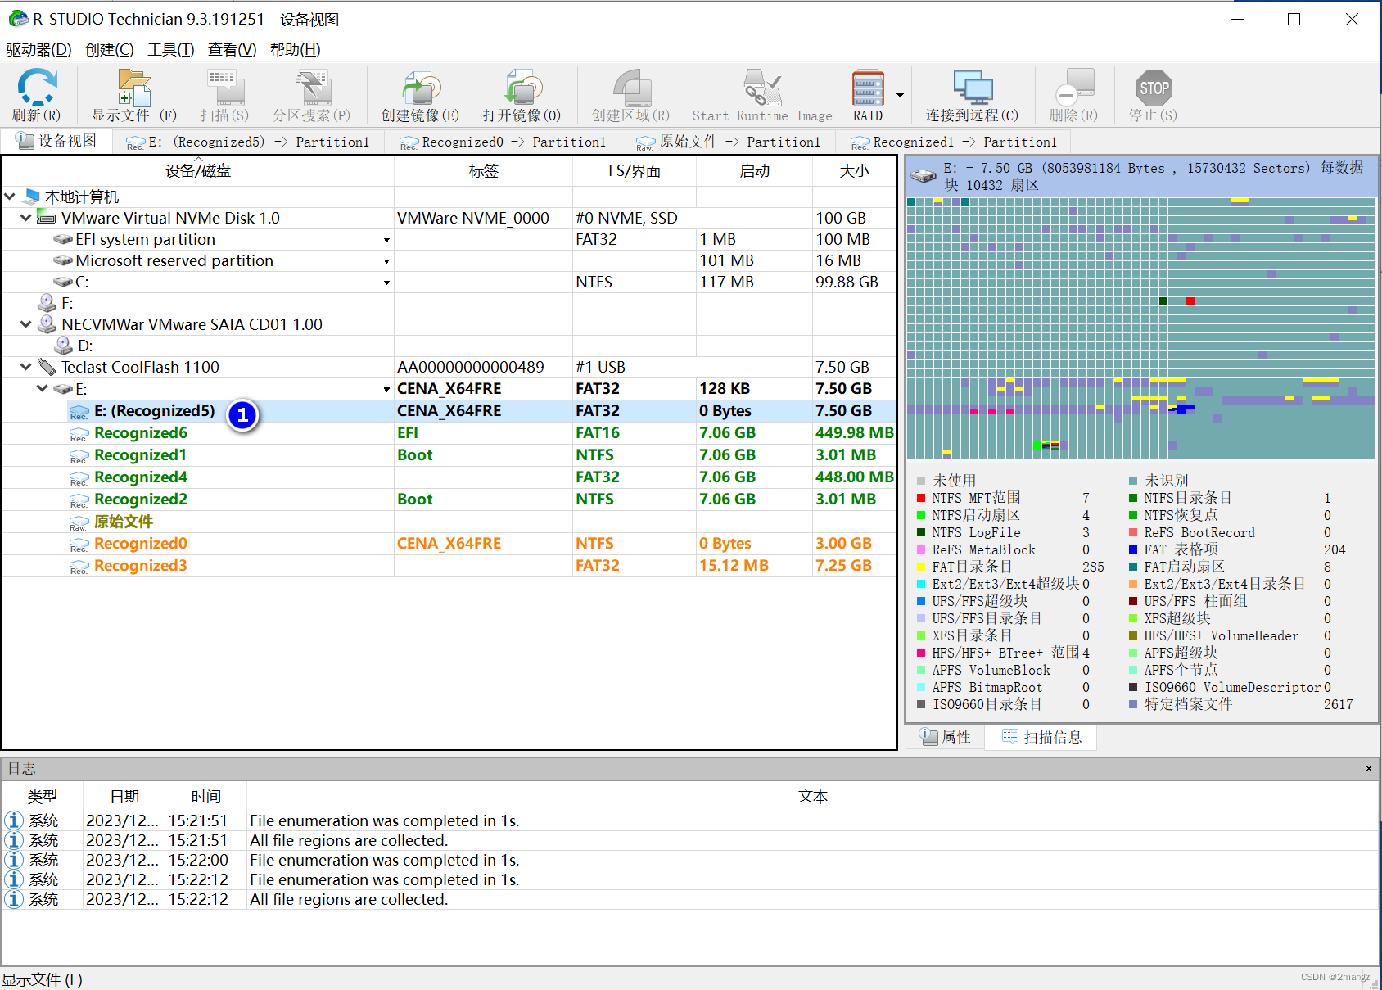Open the 创建(C) menu
This screenshot has height=990, width=1382.
[110, 50]
